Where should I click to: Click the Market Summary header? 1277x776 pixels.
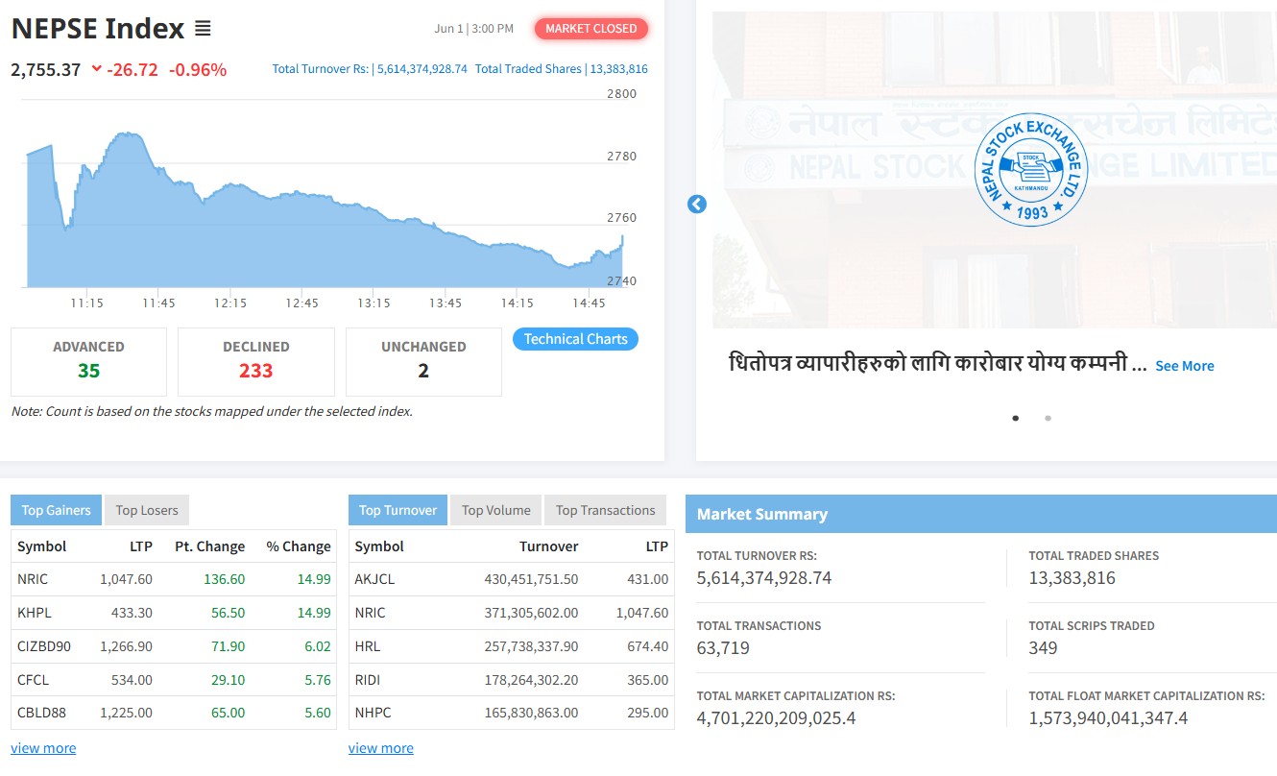pos(981,514)
